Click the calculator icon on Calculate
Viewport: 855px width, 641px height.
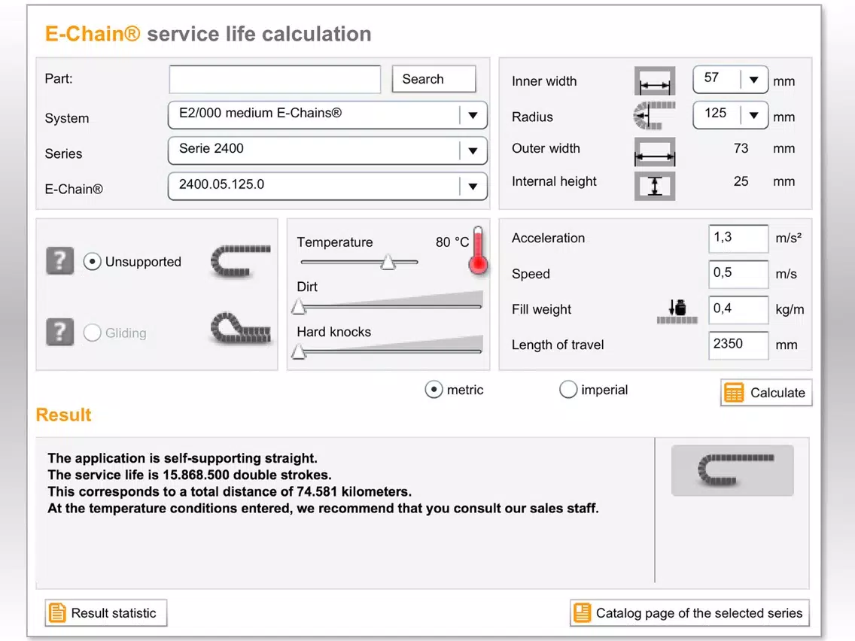click(733, 393)
